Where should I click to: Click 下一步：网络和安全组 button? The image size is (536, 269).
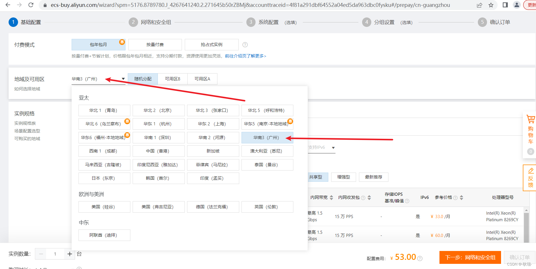(470, 258)
